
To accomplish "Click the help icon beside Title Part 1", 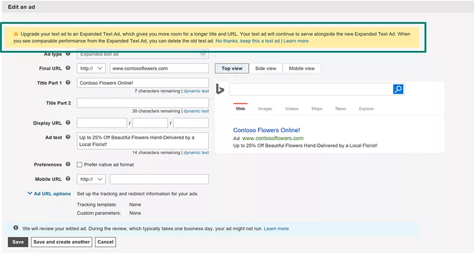I will coord(68,82).
